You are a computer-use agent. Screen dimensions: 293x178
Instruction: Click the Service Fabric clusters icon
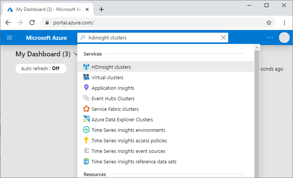86,109
